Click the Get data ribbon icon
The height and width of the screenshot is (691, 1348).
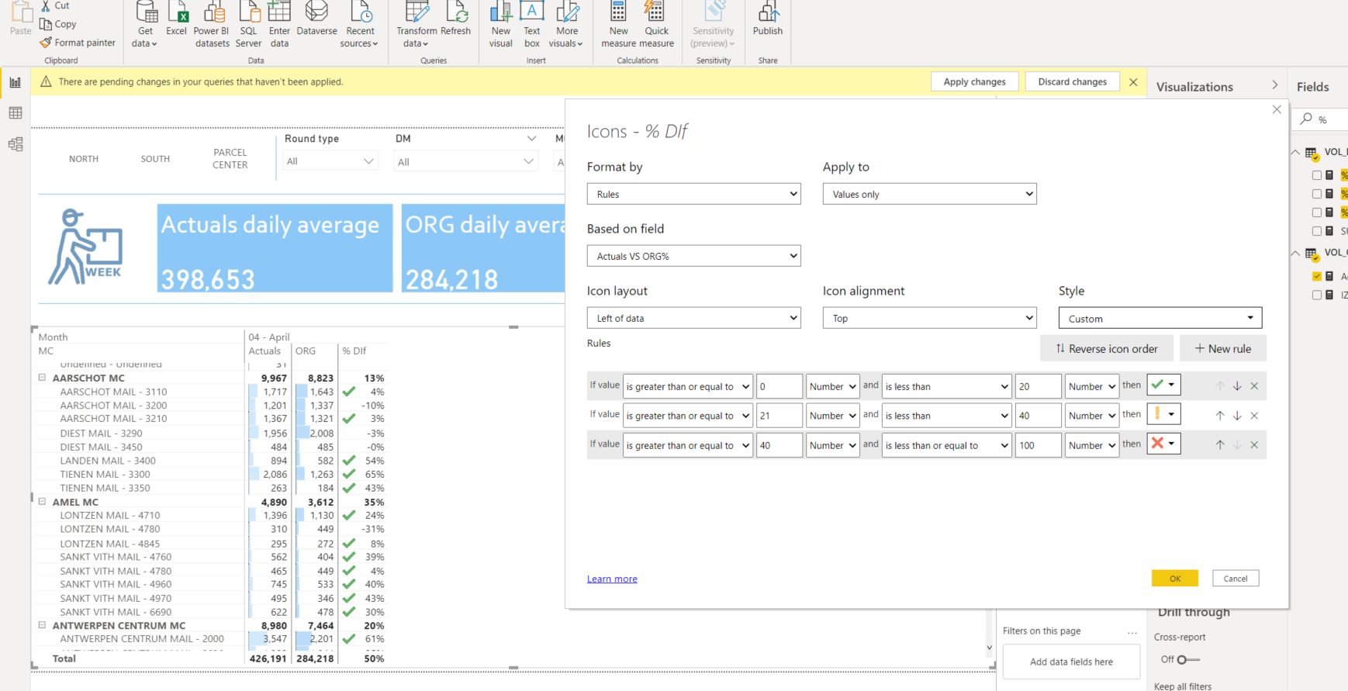pos(145,24)
